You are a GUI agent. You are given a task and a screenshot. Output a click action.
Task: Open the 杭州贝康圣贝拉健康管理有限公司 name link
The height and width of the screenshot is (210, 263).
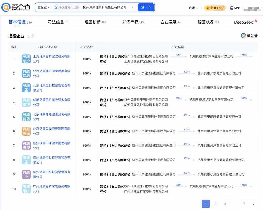coord(52,160)
